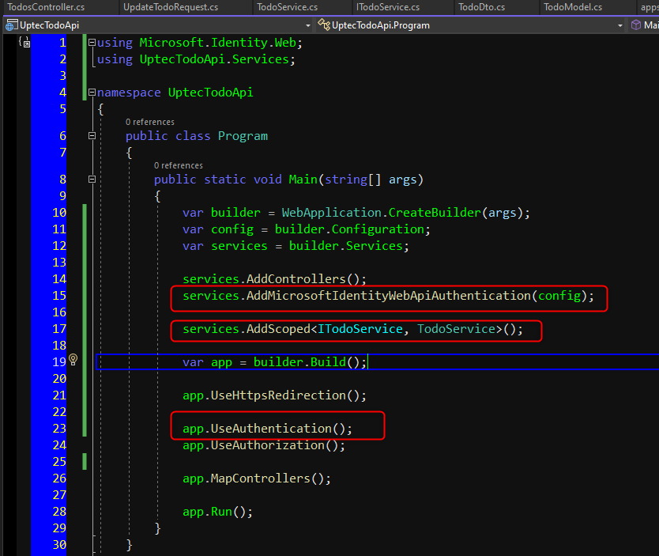
Task: Click the cube icon next to Main member
Action: pos(635,25)
